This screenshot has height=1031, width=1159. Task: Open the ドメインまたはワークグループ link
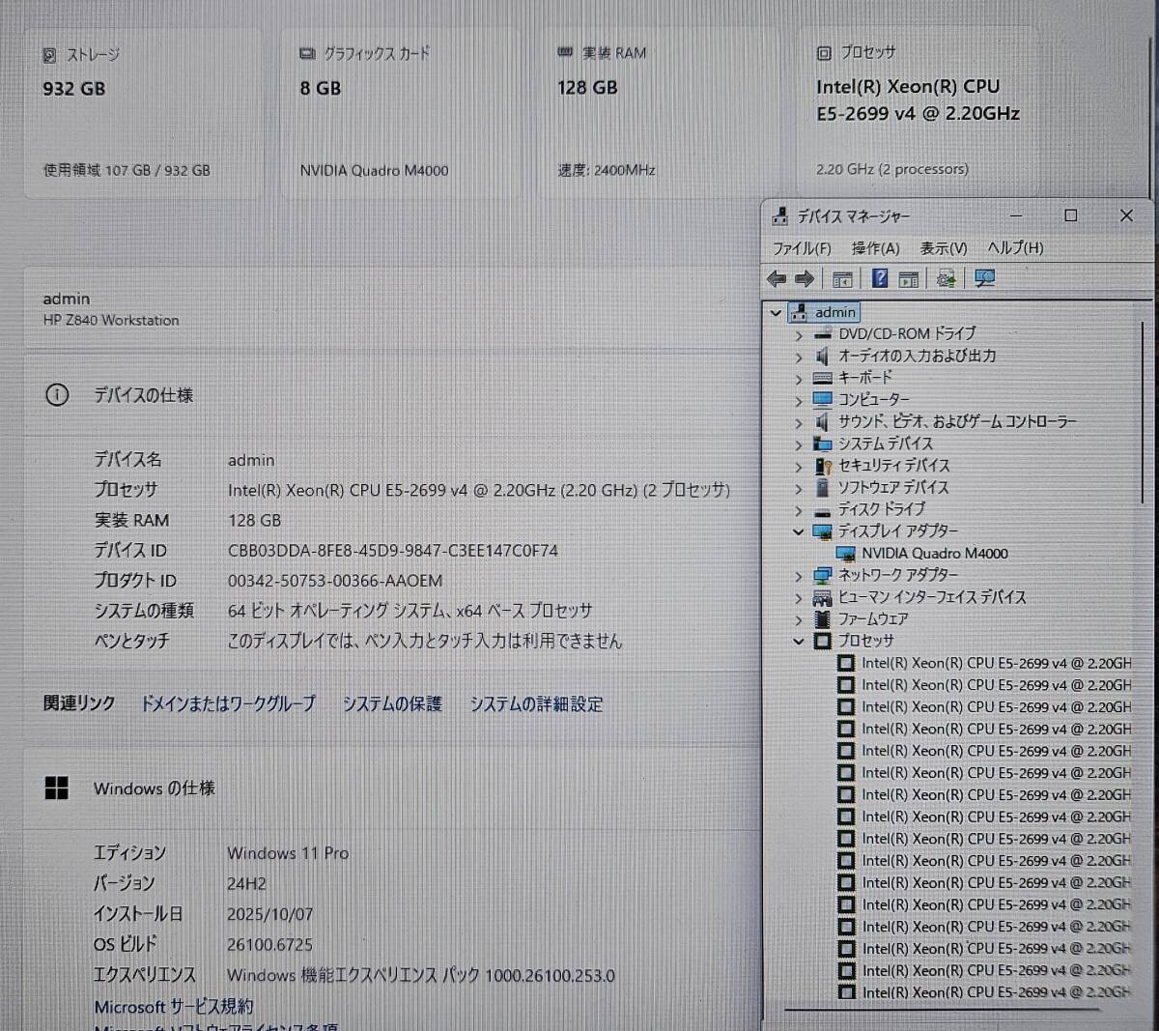coord(228,704)
